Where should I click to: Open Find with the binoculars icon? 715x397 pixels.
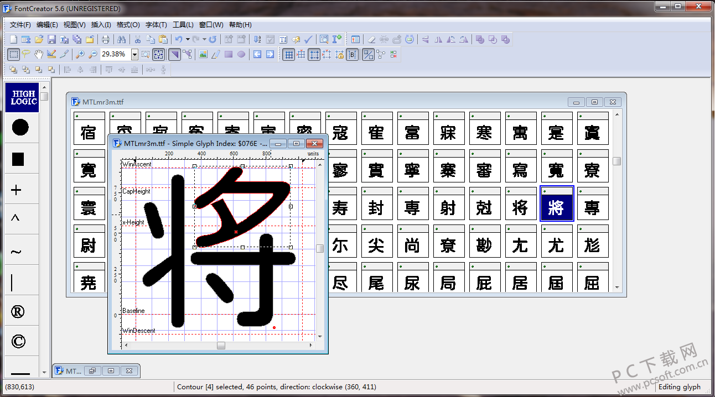pyautogui.click(x=121, y=39)
